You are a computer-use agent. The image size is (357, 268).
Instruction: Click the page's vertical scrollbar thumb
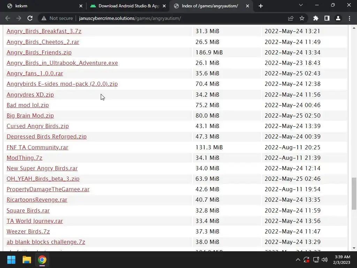(x=354, y=193)
